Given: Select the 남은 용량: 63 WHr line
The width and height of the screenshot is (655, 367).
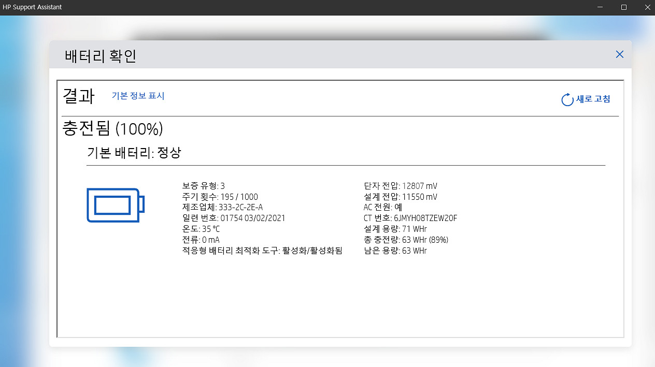Looking at the screenshot, I should [x=395, y=251].
